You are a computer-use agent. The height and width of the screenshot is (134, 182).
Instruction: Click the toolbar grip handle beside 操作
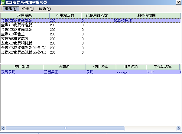click(x=2, y=9)
